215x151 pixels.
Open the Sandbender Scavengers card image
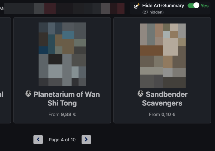pyautogui.click(x=162, y=56)
